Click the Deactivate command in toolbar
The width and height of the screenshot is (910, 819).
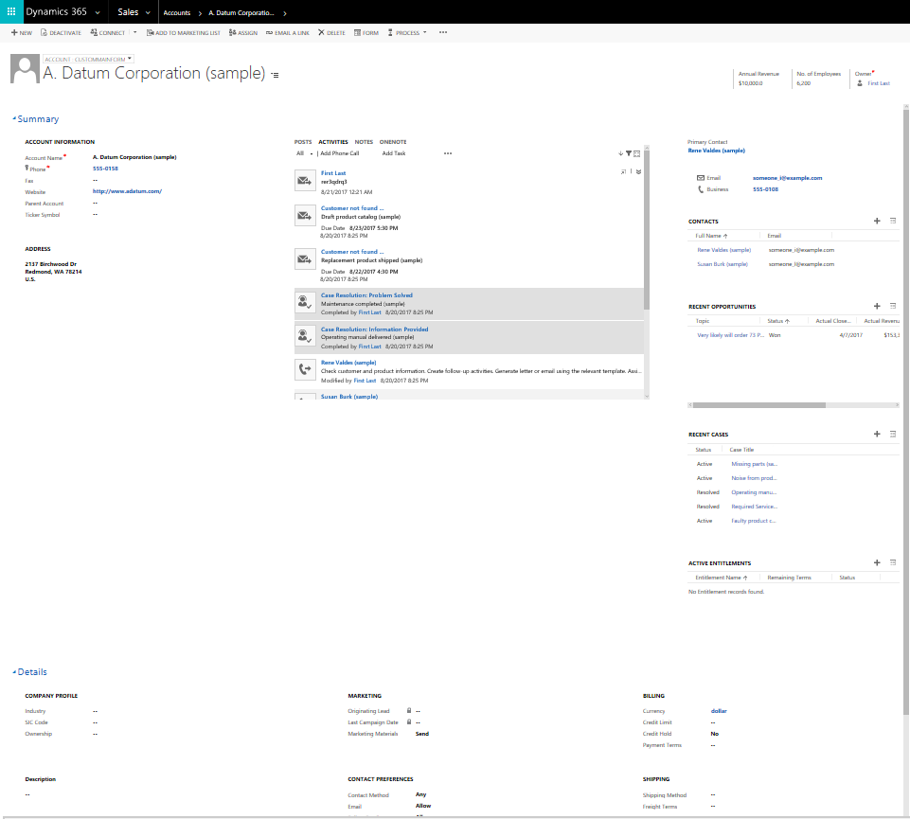tap(61, 32)
